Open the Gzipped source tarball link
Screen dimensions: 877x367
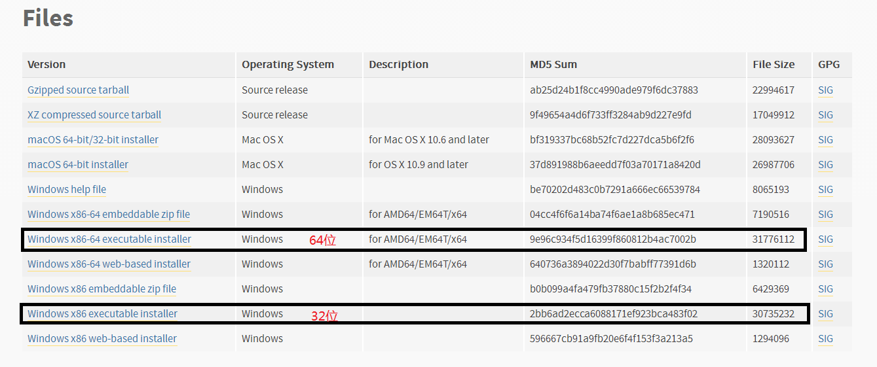click(78, 90)
